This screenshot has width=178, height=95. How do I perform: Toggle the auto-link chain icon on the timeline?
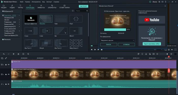6,58
